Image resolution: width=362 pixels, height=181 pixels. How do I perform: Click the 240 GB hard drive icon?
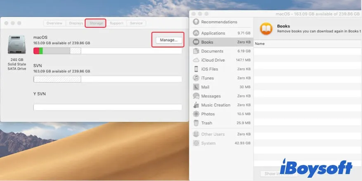(17, 45)
